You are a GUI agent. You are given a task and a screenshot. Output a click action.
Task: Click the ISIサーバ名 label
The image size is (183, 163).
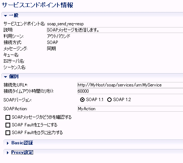click(x=14, y=61)
